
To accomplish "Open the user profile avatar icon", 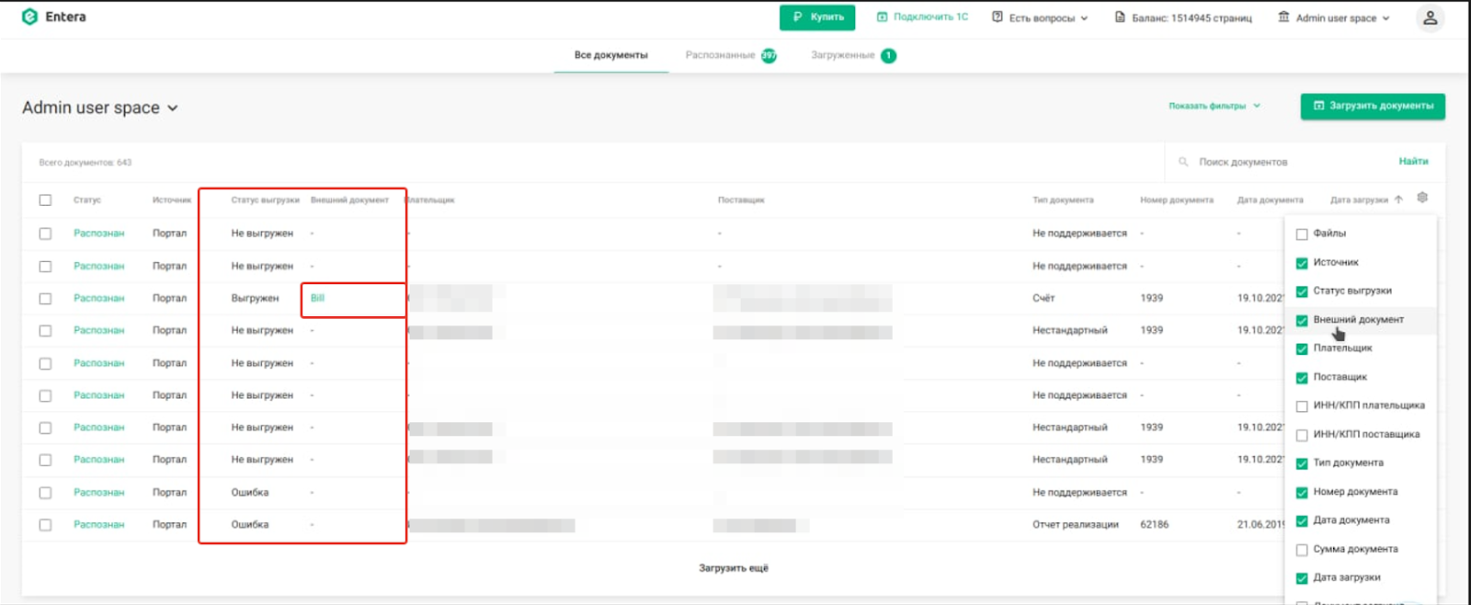I will pyautogui.click(x=1430, y=17).
